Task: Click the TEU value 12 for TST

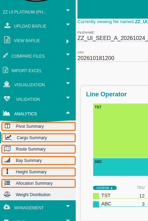Action: (142, 196)
